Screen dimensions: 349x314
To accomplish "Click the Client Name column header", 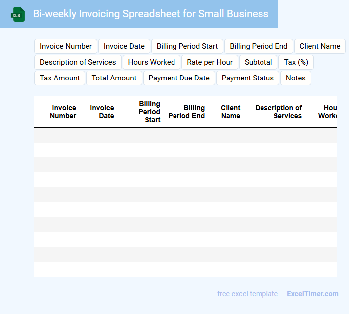I will (x=231, y=112).
